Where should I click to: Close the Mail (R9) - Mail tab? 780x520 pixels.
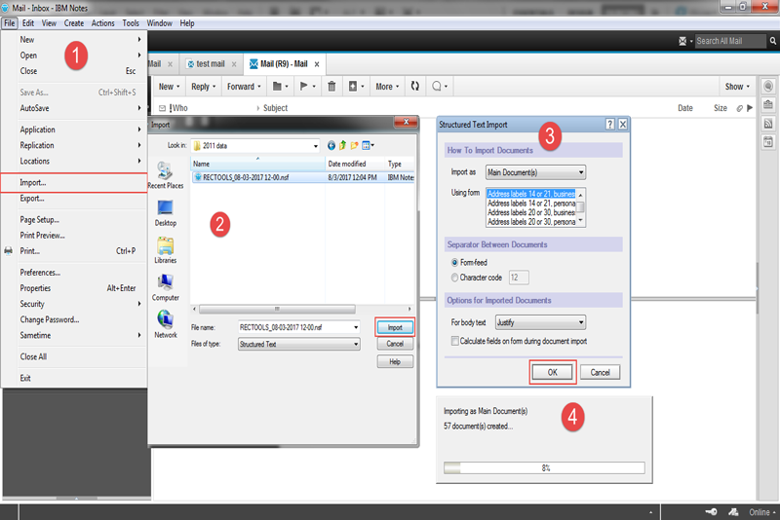(x=316, y=64)
